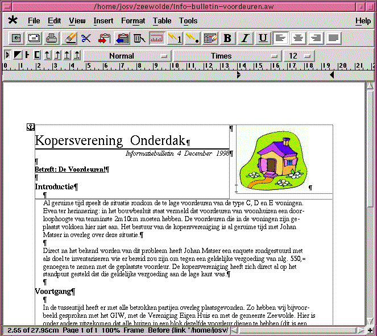Click the horizontal scrollbar left arrow

234,330
